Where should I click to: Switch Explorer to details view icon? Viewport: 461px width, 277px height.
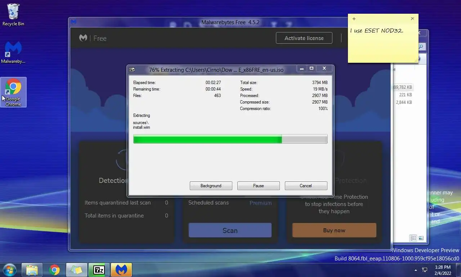point(413,238)
